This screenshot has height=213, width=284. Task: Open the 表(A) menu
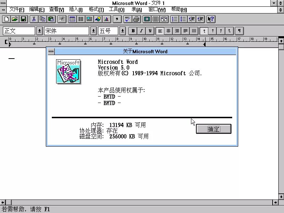pos(137,10)
